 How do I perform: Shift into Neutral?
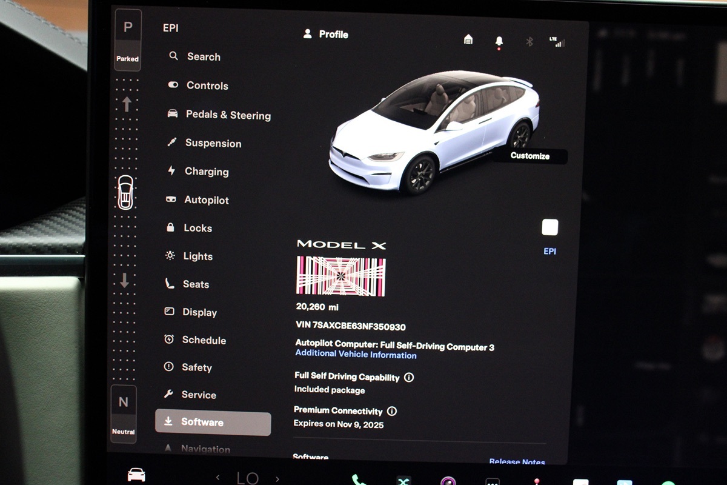[x=124, y=412]
